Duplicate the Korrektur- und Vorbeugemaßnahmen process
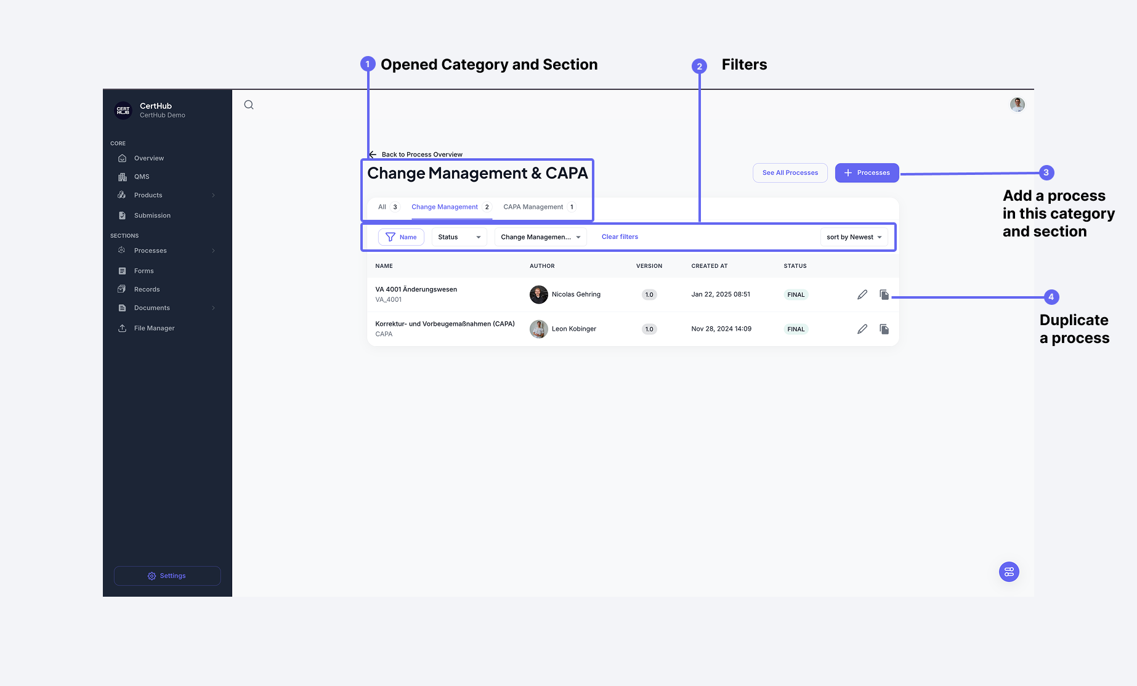This screenshot has height=686, width=1137. (884, 329)
